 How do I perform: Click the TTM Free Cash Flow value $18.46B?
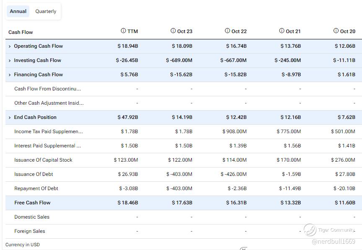128,203
